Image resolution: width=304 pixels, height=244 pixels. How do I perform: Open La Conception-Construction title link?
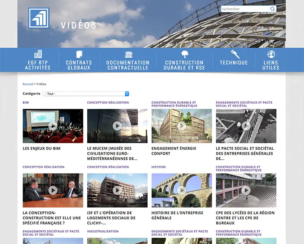coord(52,218)
